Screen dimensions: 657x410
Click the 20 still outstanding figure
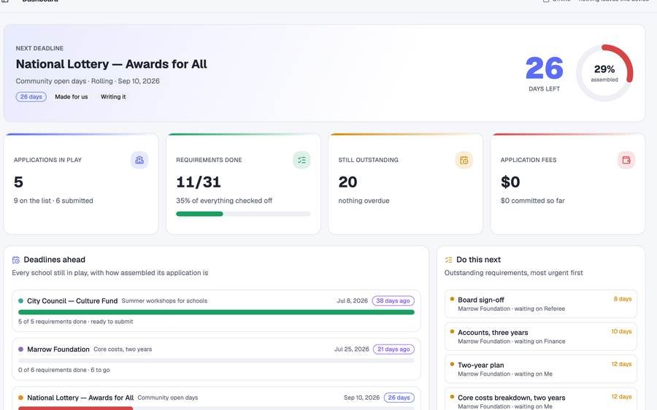click(x=347, y=182)
